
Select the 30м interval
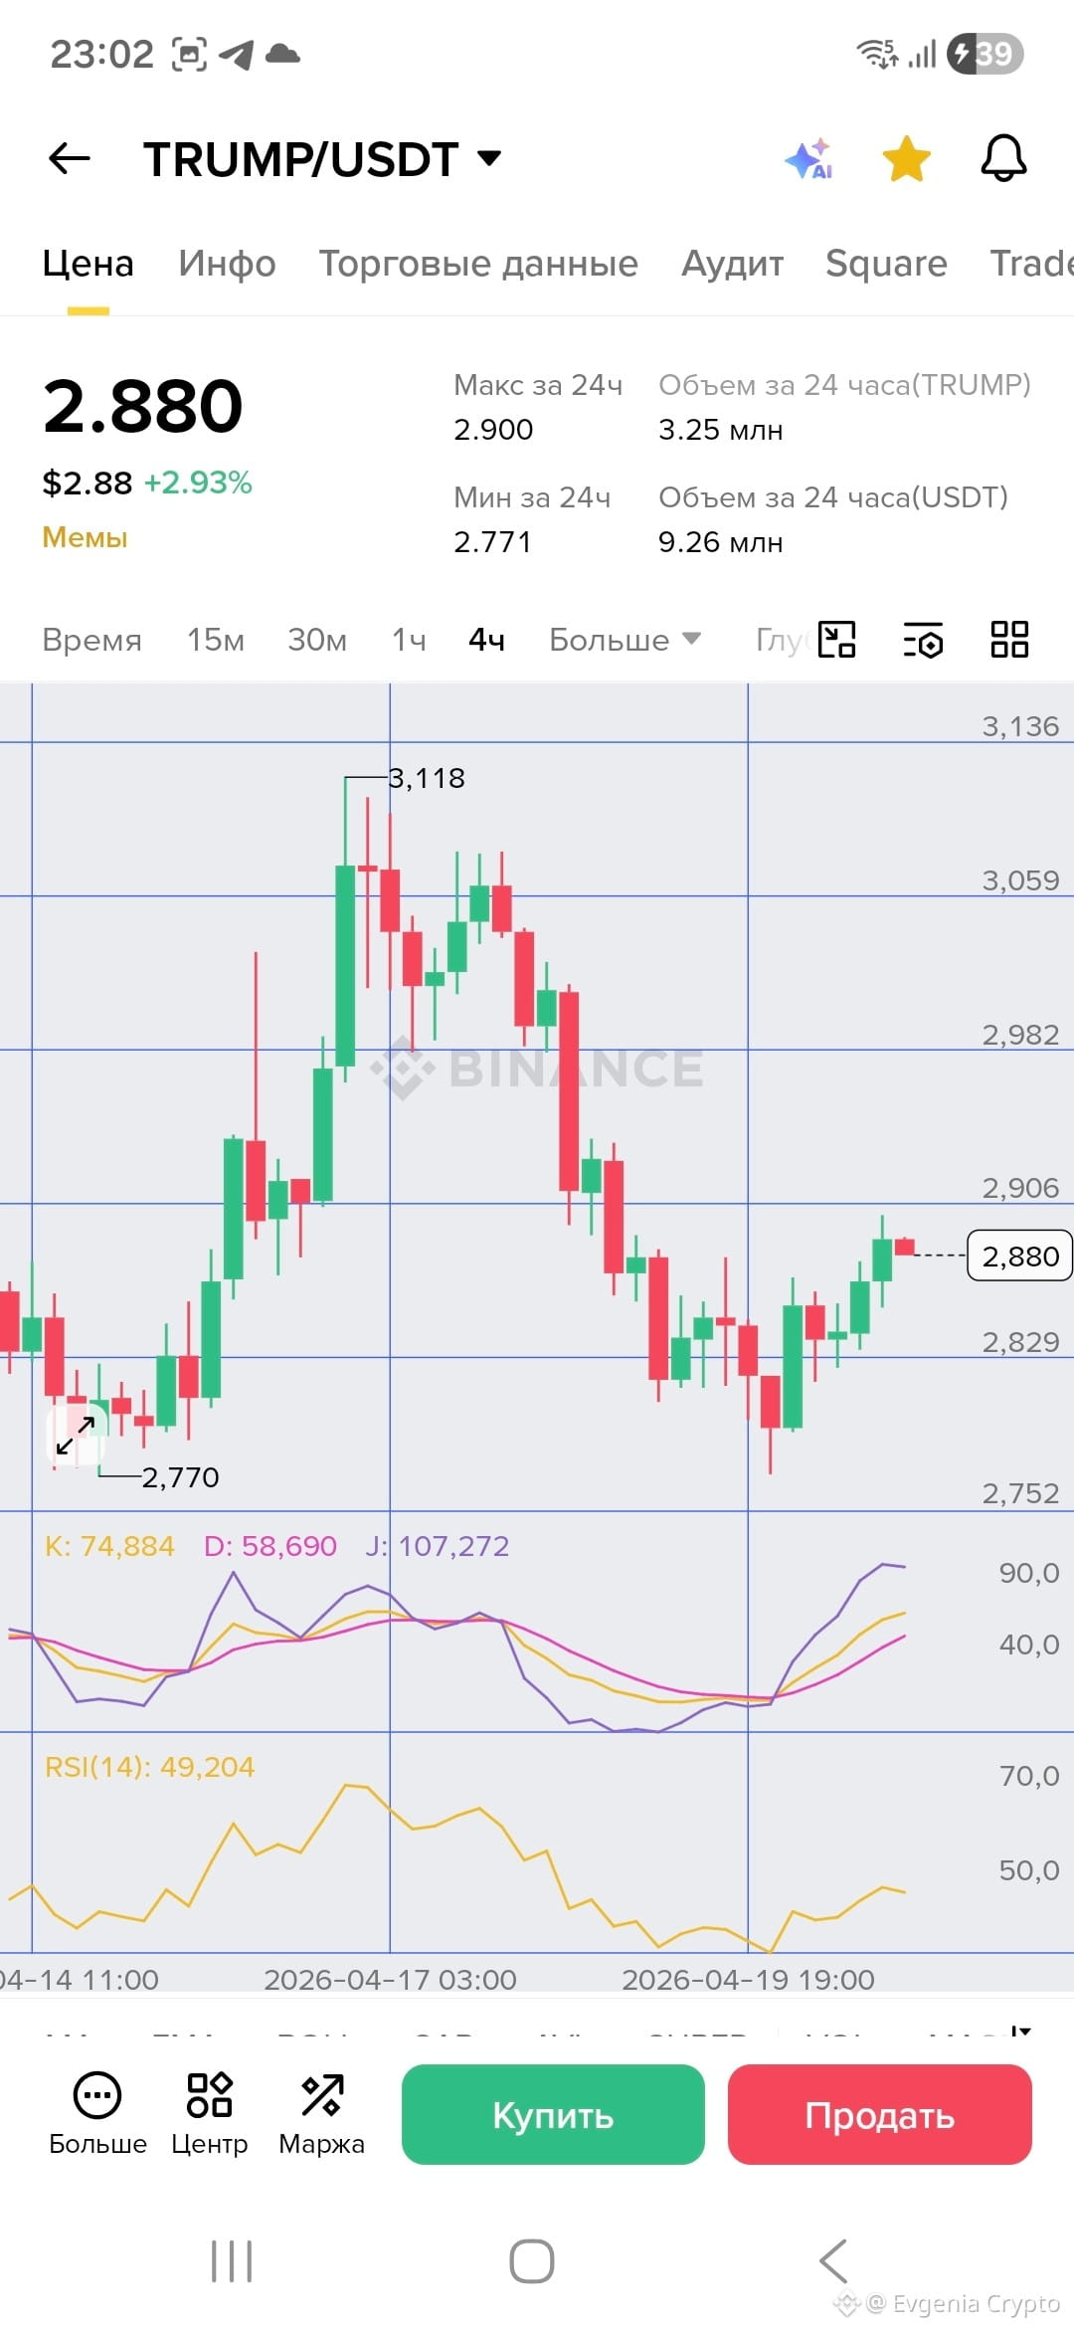tap(317, 640)
